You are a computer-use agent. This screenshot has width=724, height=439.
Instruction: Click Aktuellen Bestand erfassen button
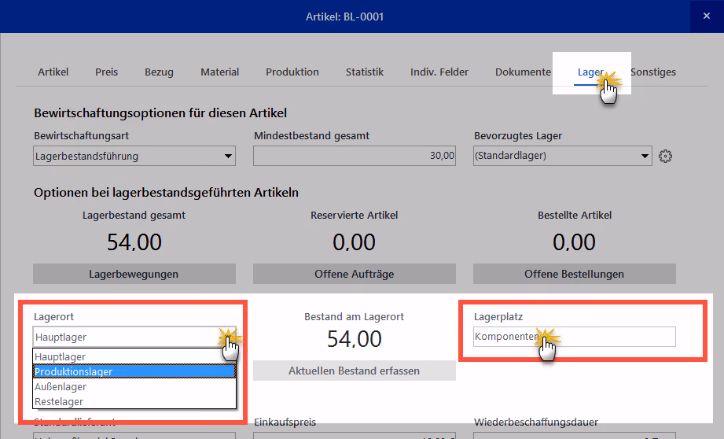click(x=355, y=371)
